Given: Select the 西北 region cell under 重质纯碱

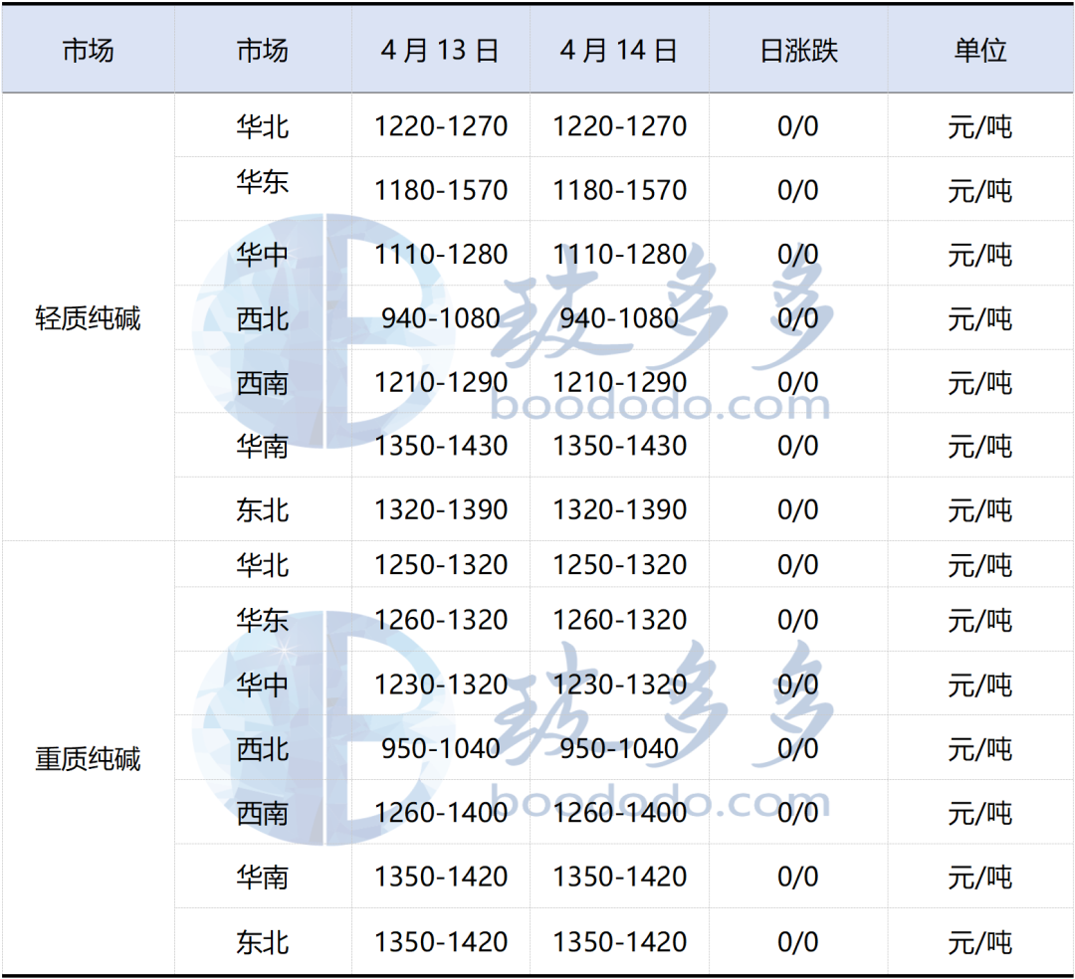Looking at the screenshot, I should click(x=263, y=749).
